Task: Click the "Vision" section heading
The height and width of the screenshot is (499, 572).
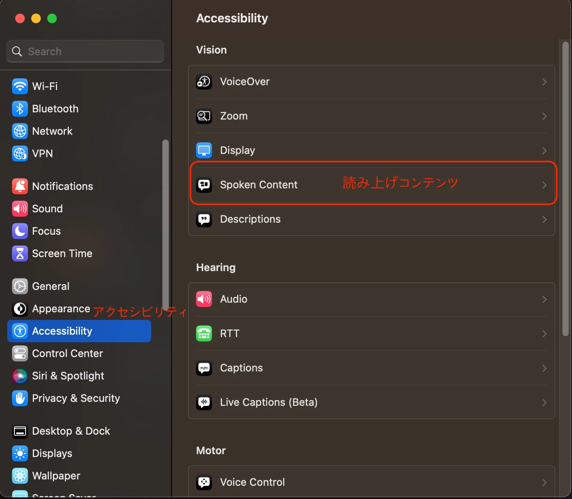Action: pyautogui.click(x=212, y=50)
